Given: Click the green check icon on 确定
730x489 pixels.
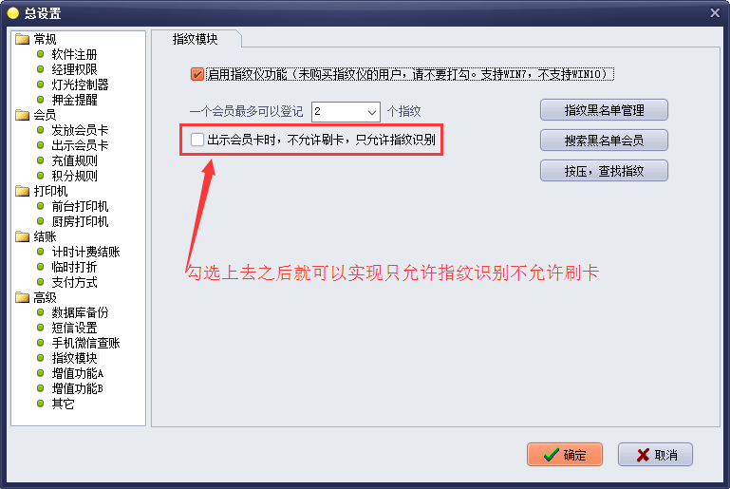Looking at the screenshot, I should [x=552, y=455].
